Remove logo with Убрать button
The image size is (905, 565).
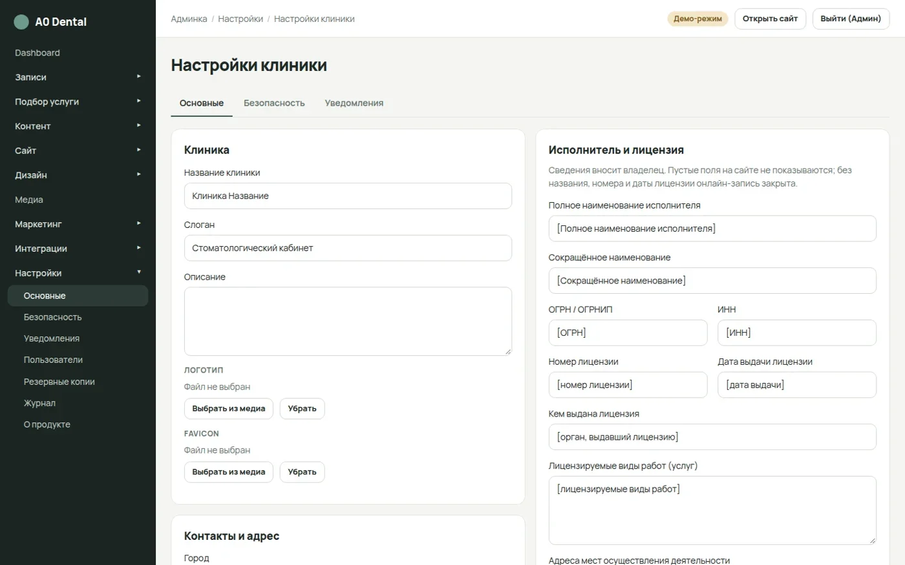(x=302, y=409)
